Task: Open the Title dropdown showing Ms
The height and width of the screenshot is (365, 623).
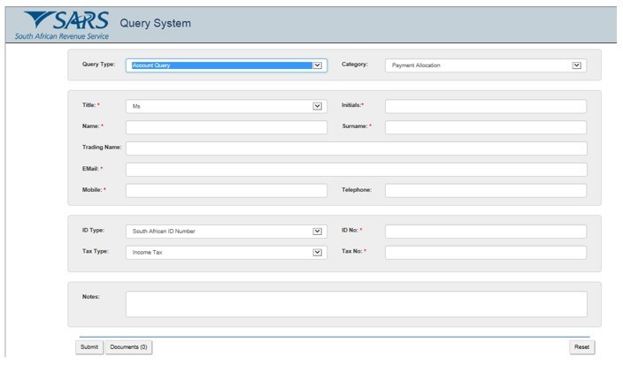Action: (226, 106)
